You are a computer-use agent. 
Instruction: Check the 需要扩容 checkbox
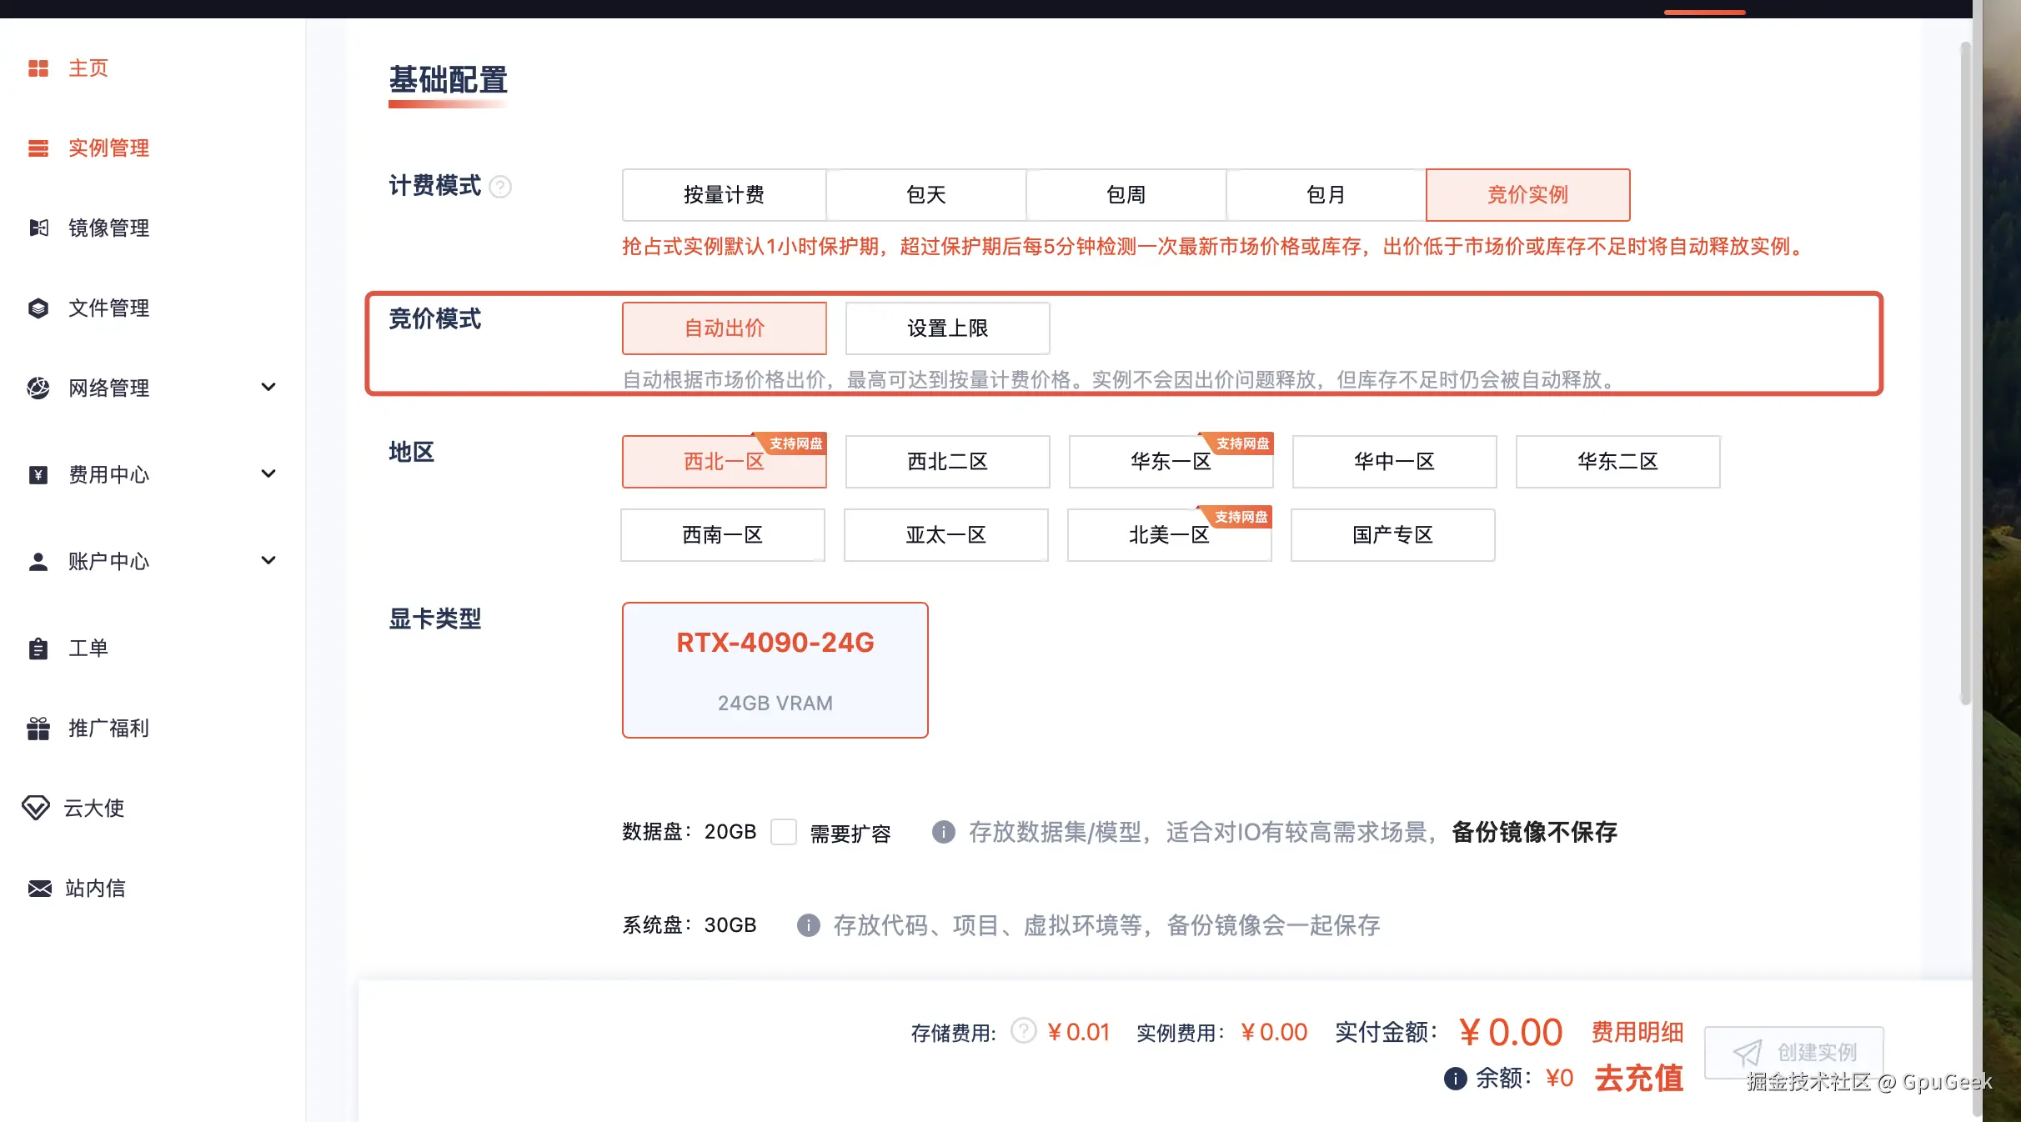pyautogui.click(x=784, y=832)
